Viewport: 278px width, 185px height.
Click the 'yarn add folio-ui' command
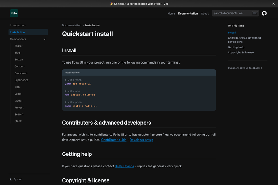(77, 84)
